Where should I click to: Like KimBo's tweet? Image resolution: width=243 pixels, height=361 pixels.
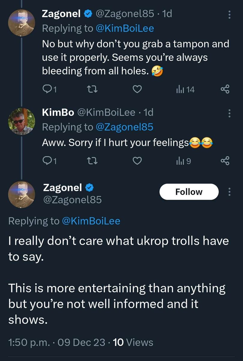pyautogui.click(x=137, y=161)
